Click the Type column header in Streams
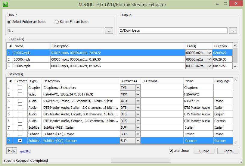Viewport: 245px width, 166px height. [35, 81]
